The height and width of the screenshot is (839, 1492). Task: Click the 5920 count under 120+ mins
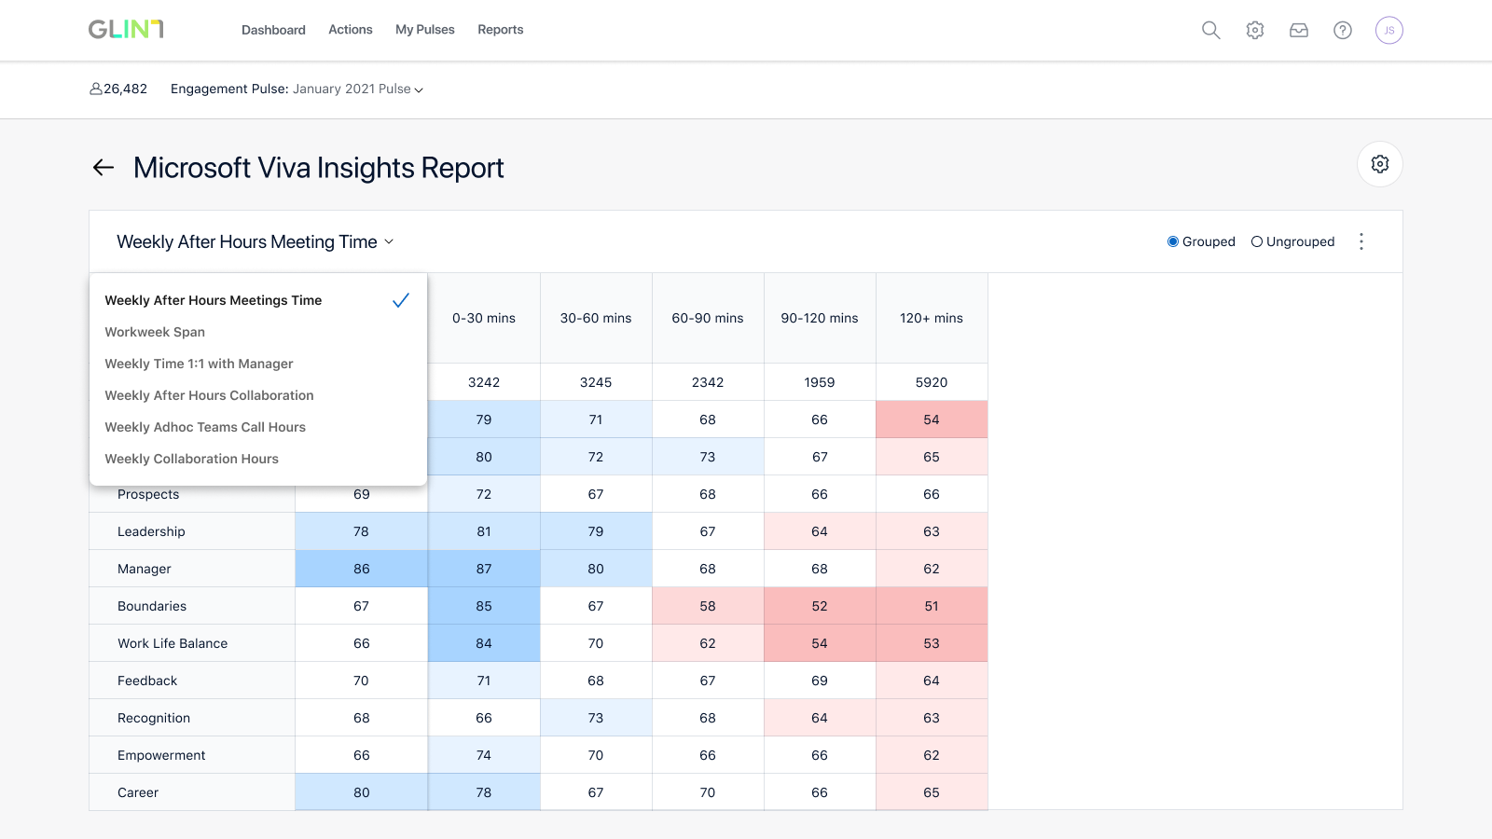point(932,382)
